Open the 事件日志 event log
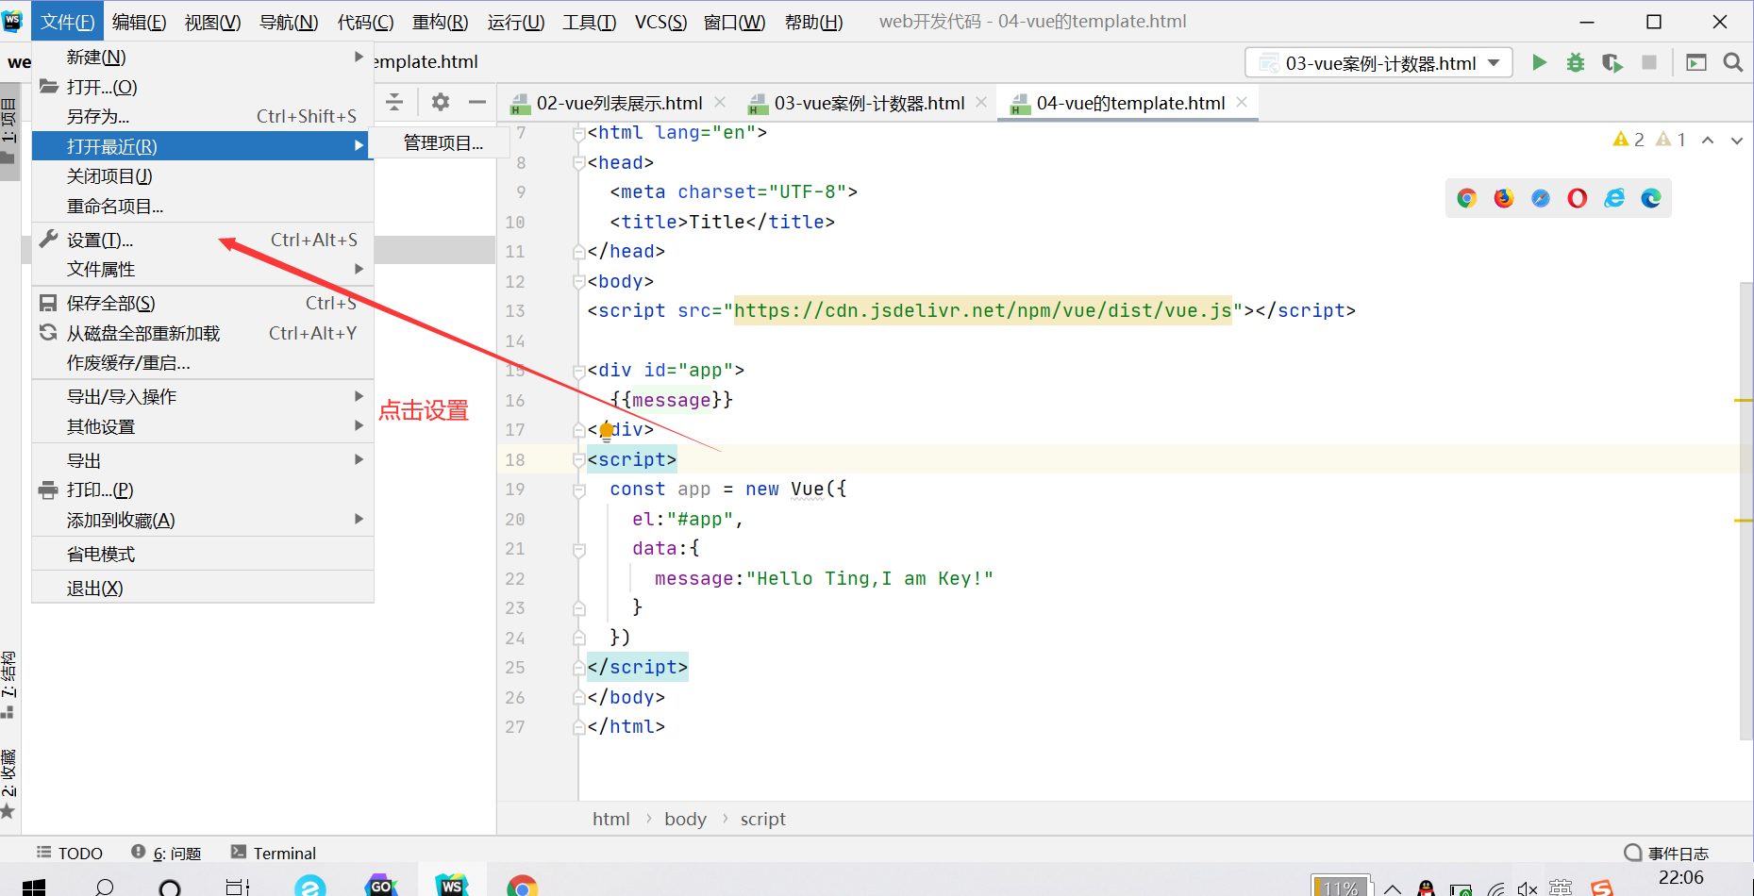Screen dimensions: 1754x896 pos(1666,853)
